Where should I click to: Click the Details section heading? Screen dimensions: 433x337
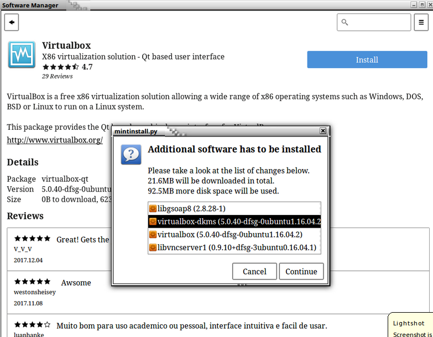[23, 162]
